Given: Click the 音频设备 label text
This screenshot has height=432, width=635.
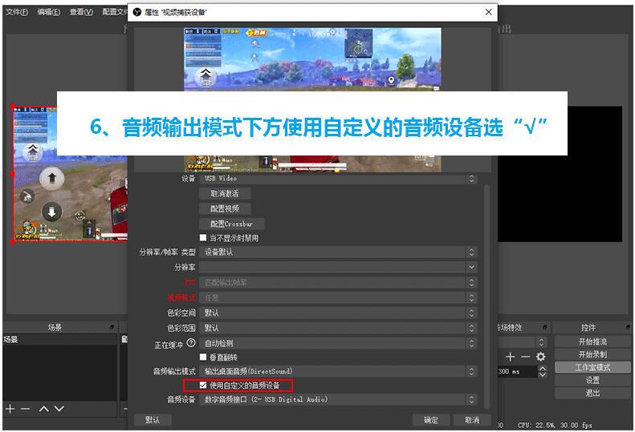Looking at the screenshot, I should (x=181, y=400).
